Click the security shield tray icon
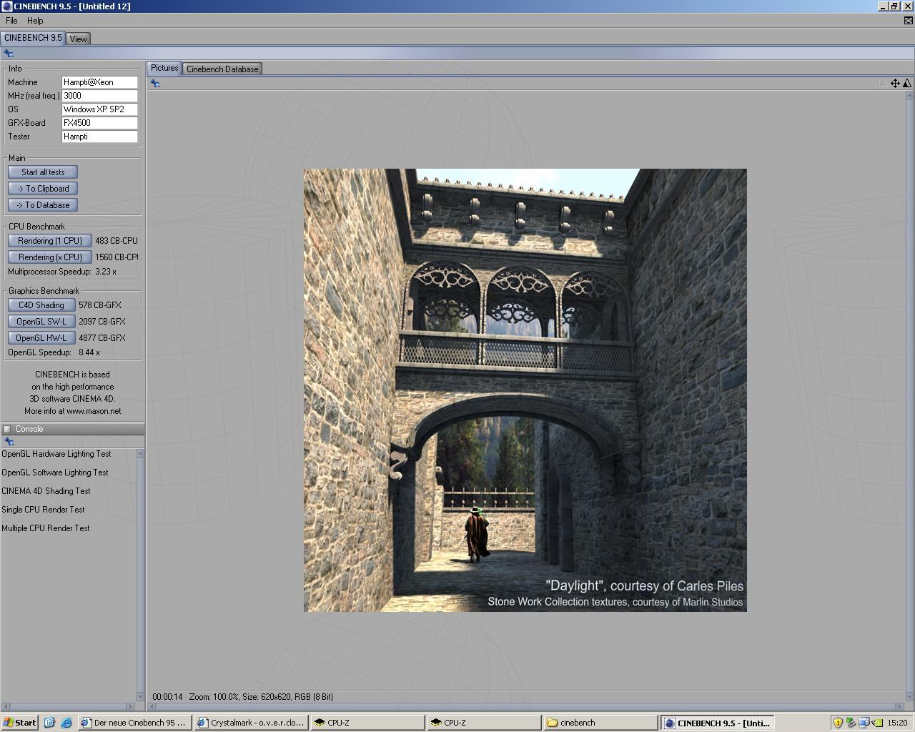915x732 pixels. (838, 723)
